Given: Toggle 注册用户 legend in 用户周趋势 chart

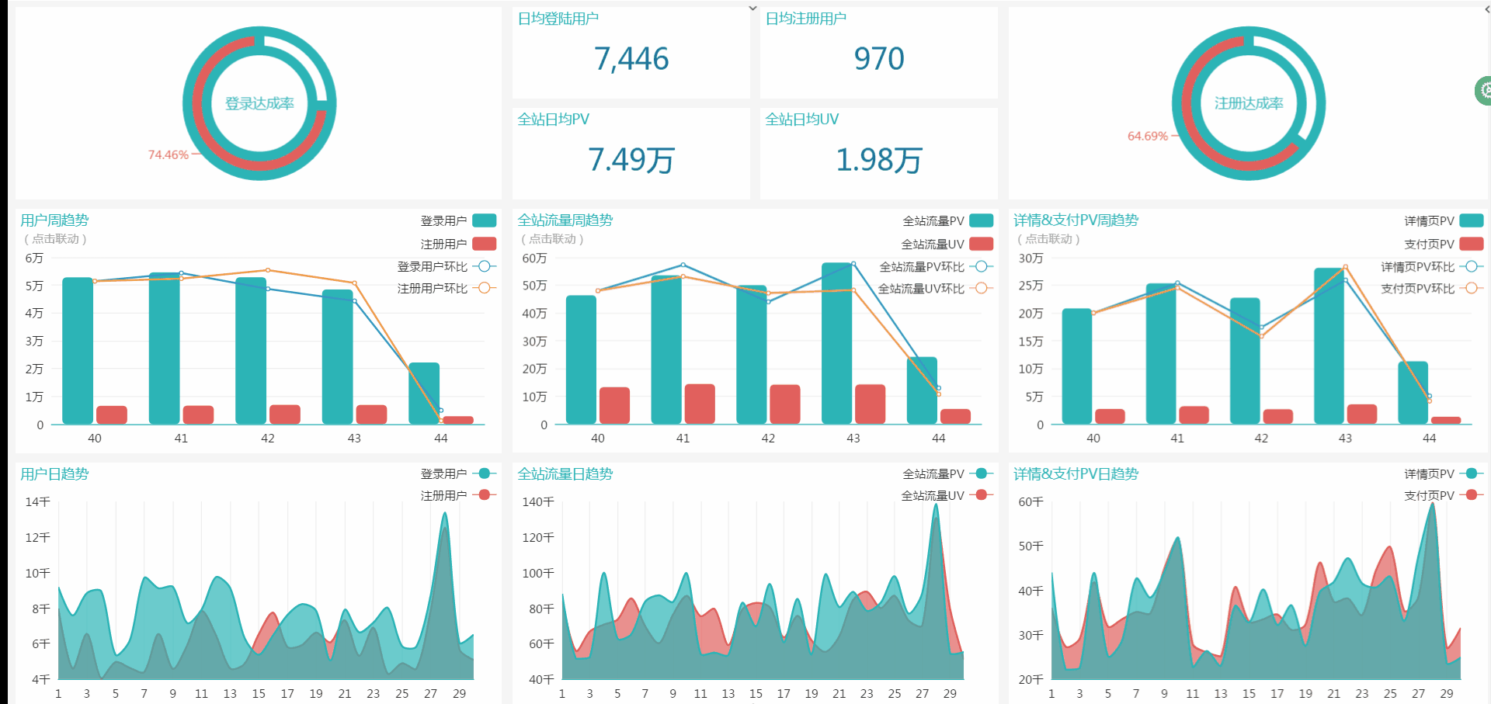Looking at the screenshot, I should pos(458,244).
